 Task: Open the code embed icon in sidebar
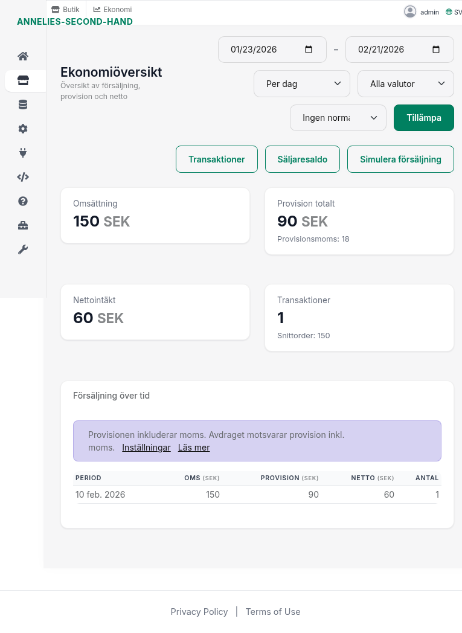[22, 176]
